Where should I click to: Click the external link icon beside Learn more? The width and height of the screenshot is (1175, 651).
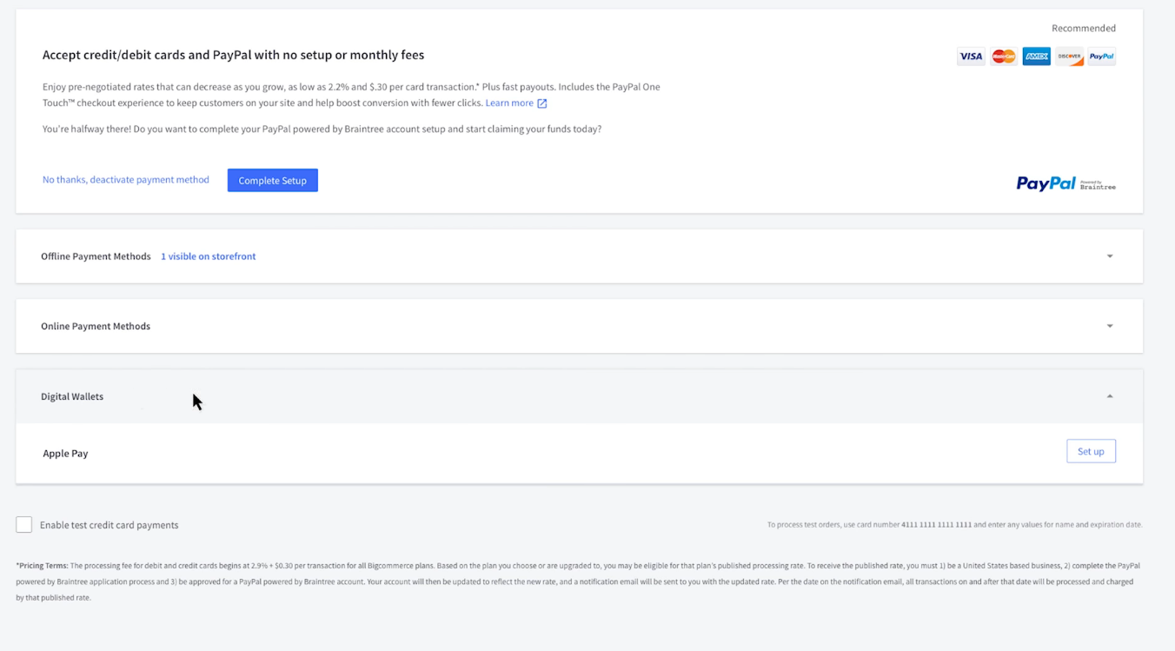click(x=542, y=103)
